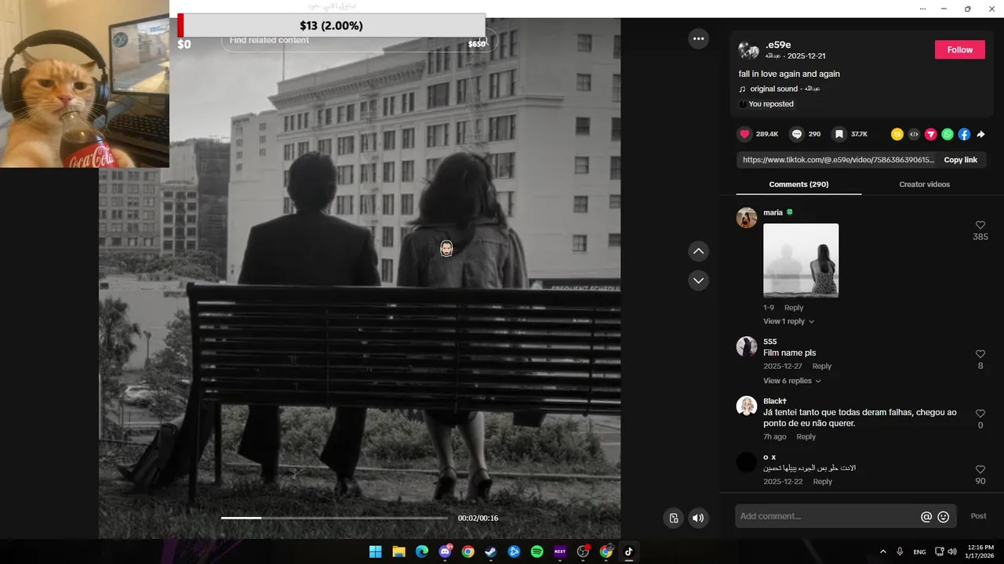Click the cat webcam overlay image
Screen dimensions: 1004x564
pos(85,84)
